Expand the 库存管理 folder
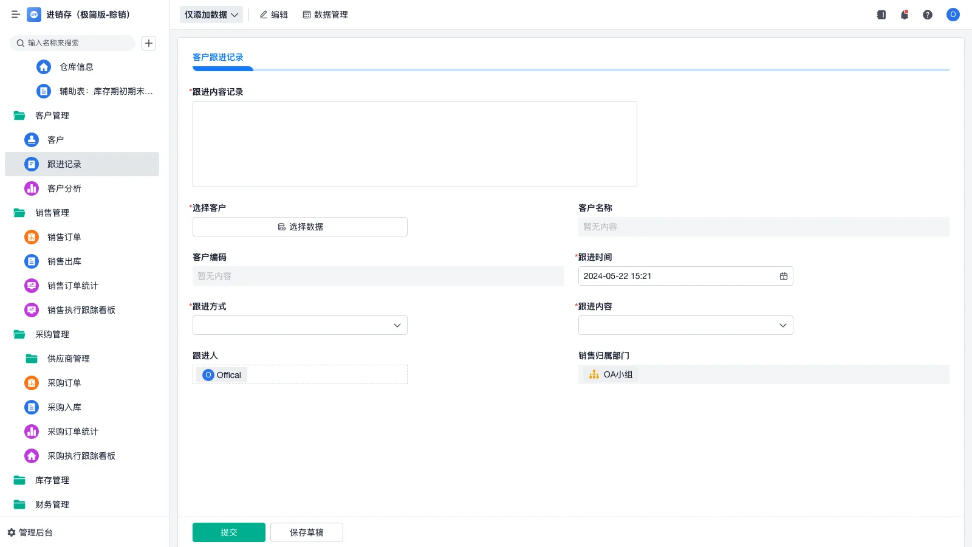 point(52,480)
